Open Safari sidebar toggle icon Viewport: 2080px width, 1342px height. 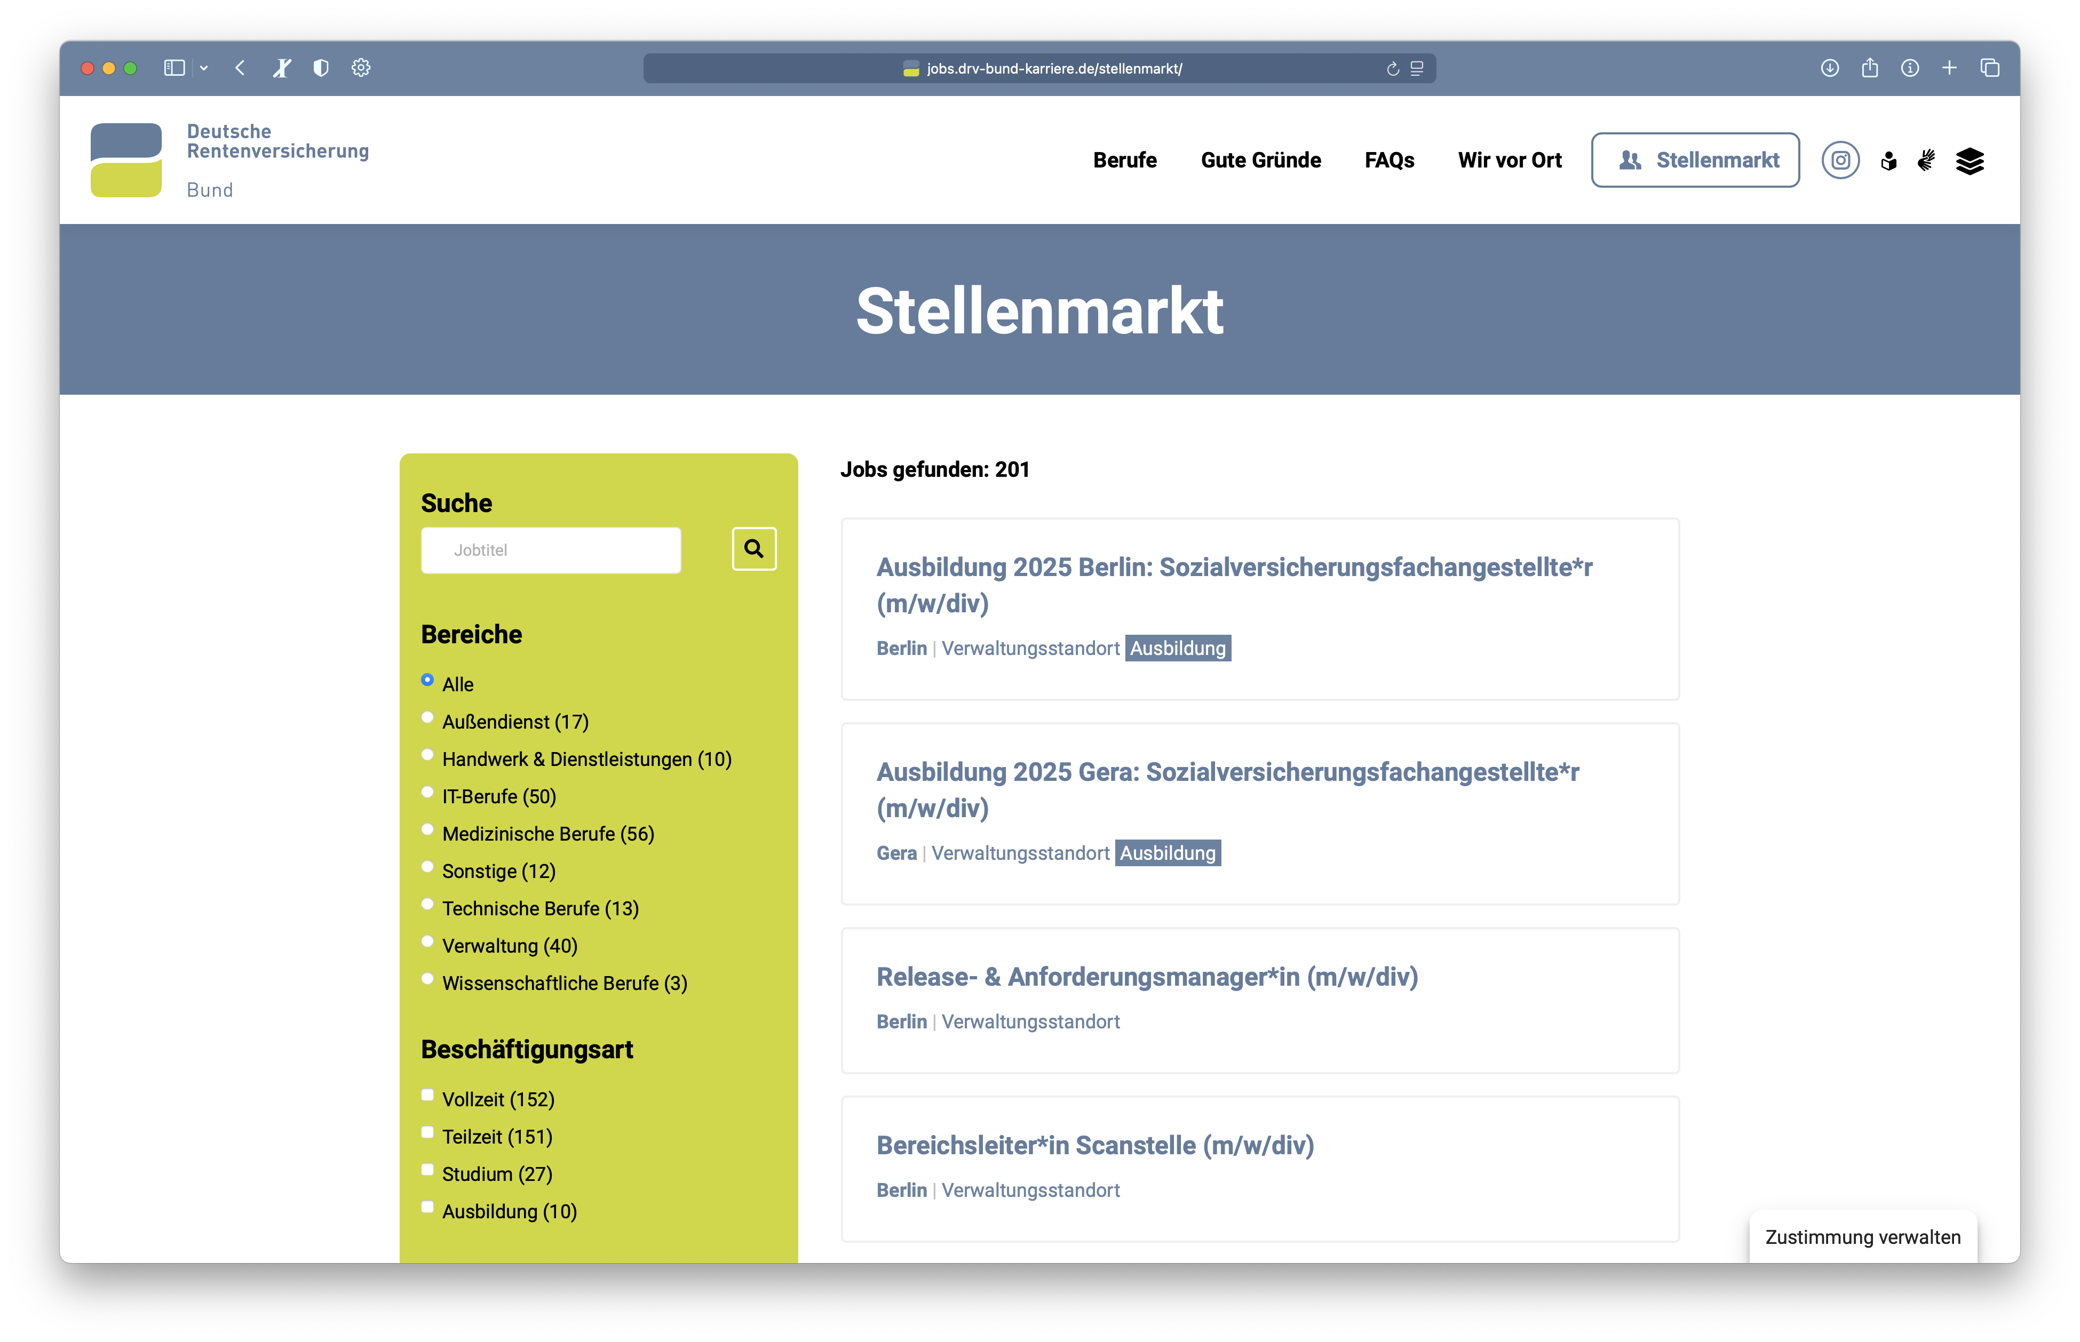point(174,68)
